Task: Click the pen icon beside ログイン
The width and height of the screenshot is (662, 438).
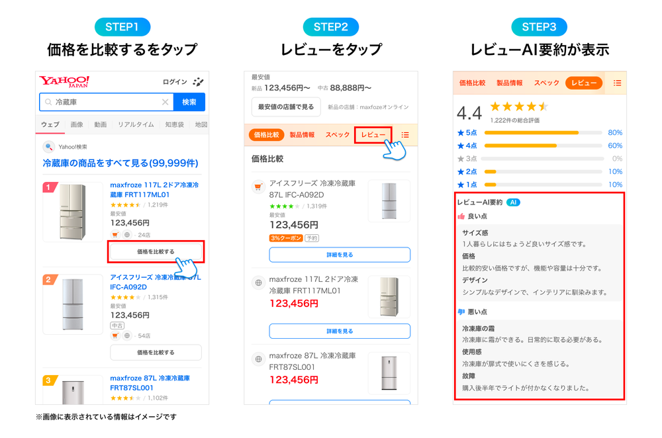Action: pos(198,81)
